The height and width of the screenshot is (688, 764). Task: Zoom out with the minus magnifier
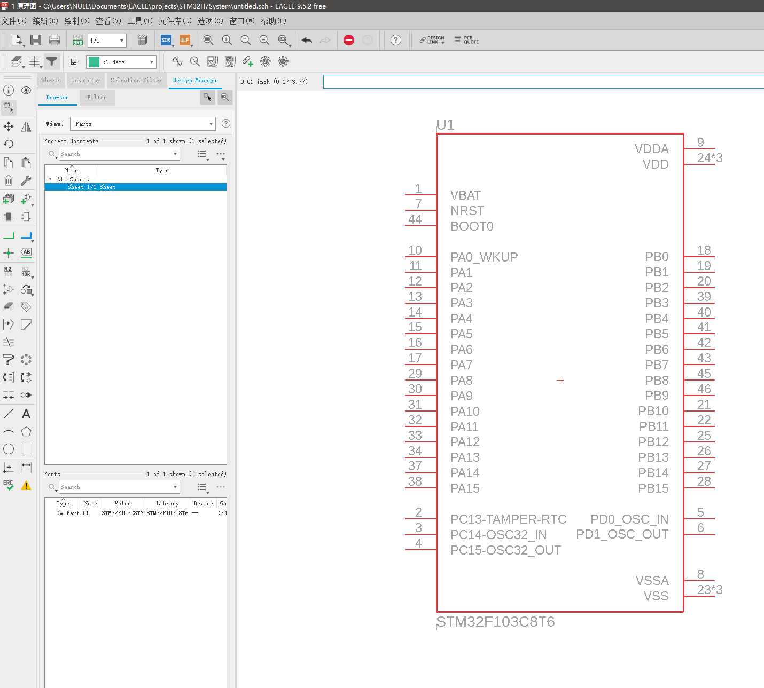pos(246,40)
